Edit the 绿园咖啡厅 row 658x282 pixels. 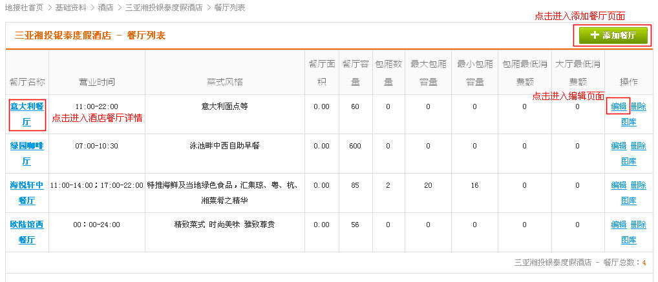pos(619,146)
